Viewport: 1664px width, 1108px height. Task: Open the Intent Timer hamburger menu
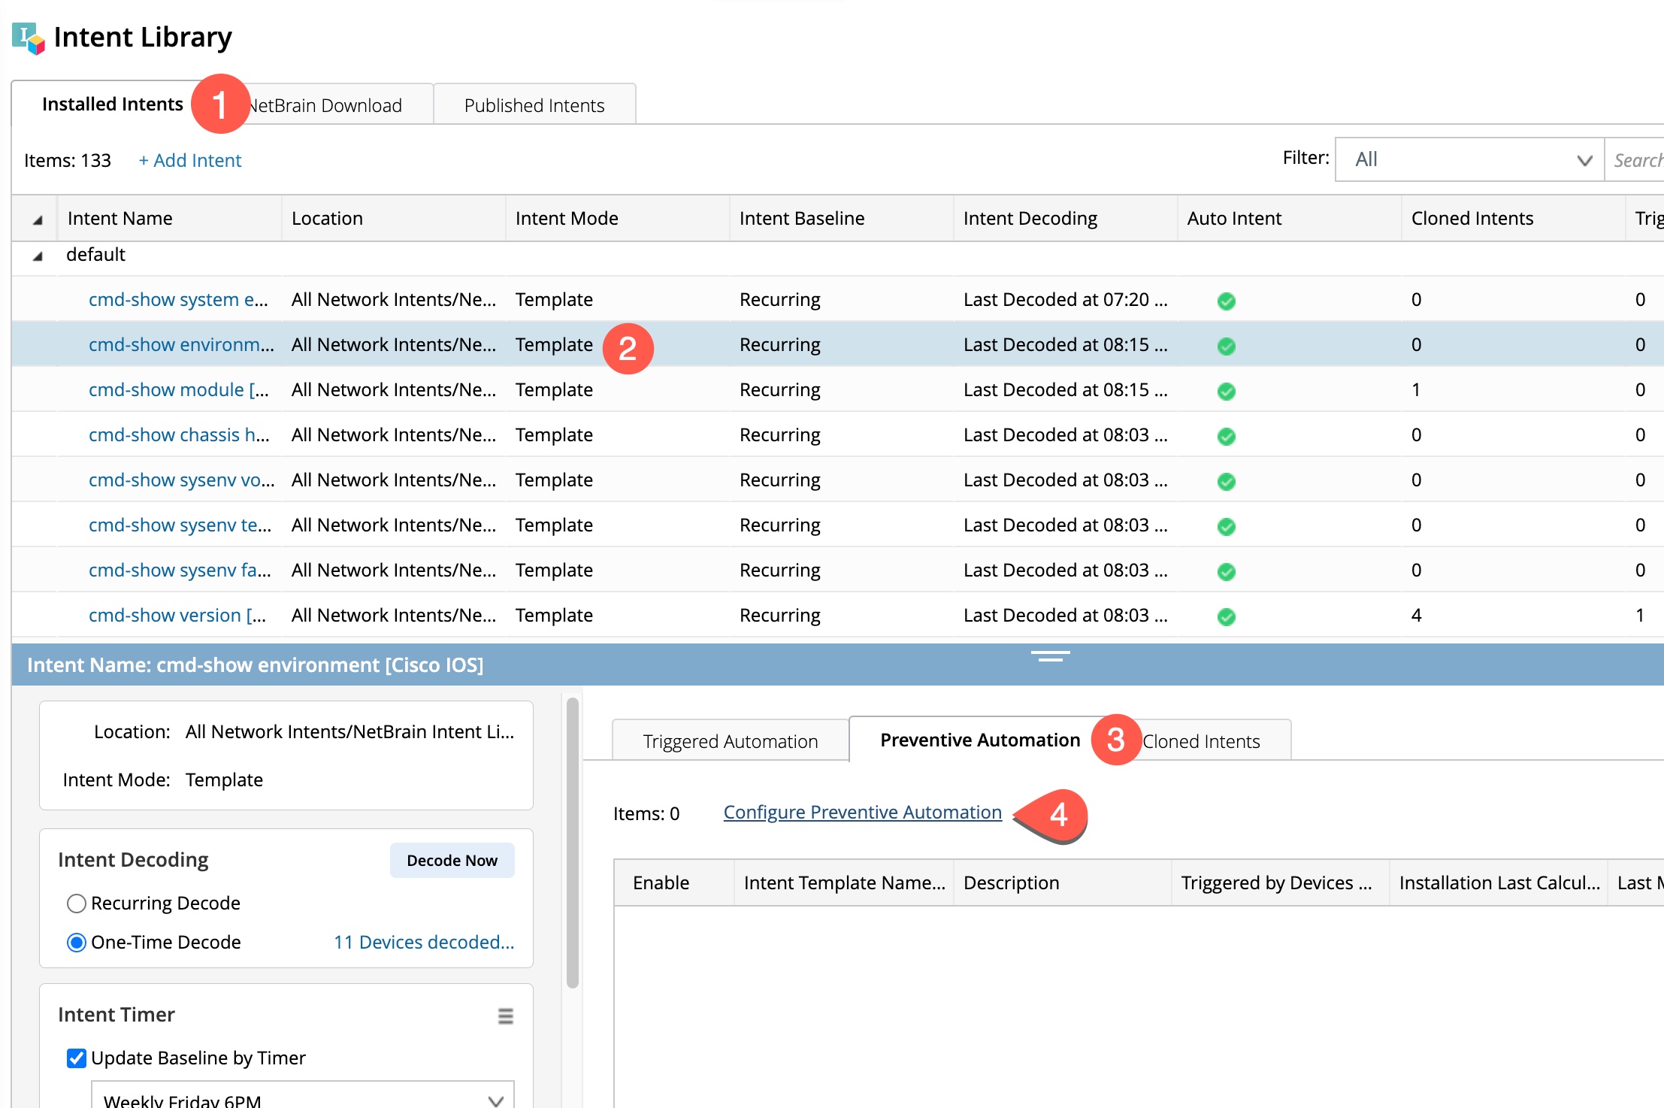[506, 1016]
